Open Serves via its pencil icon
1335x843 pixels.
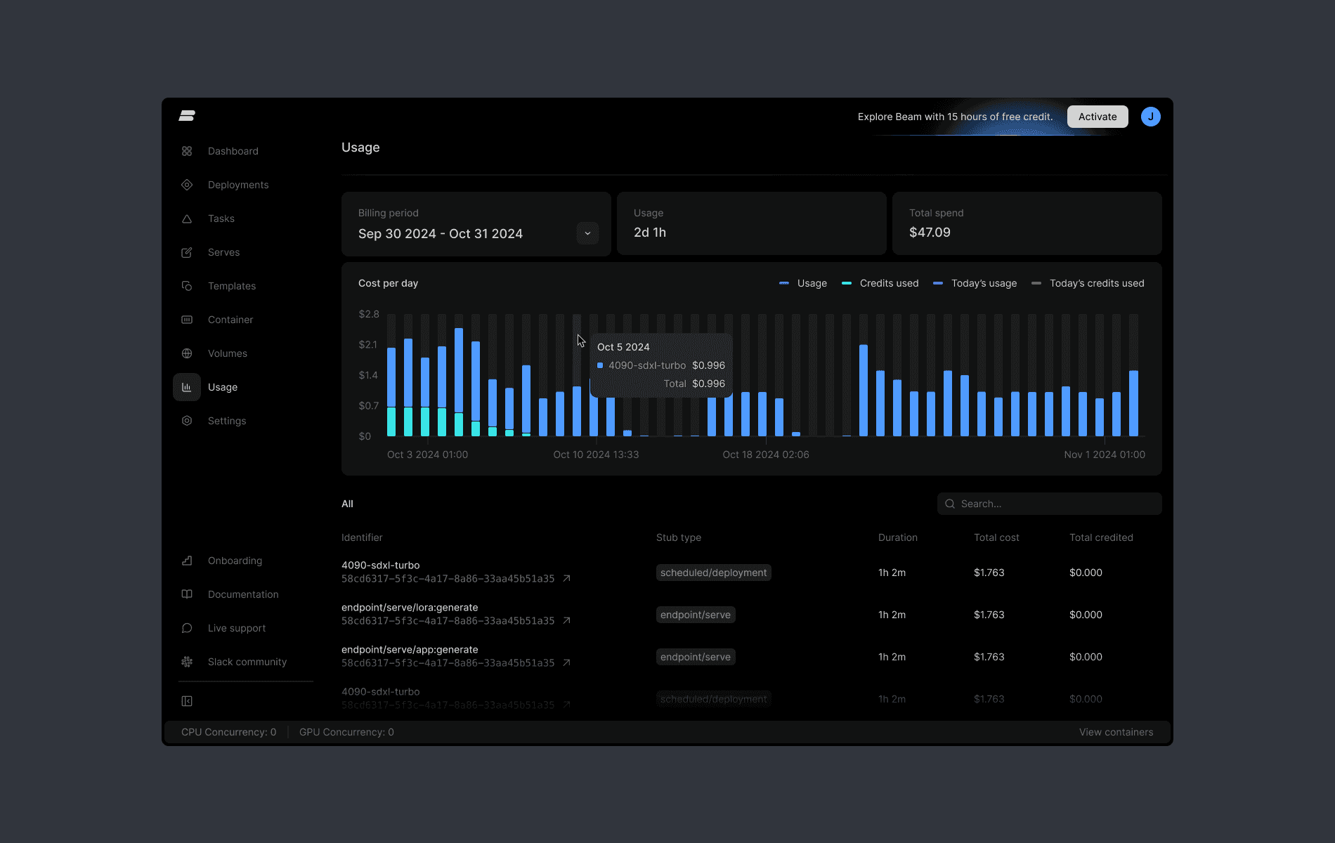187,252
